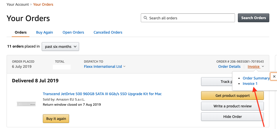Toggle the Invoice dropdown arrow
This screenshot has width=277, height=129.
click(262, 67)
